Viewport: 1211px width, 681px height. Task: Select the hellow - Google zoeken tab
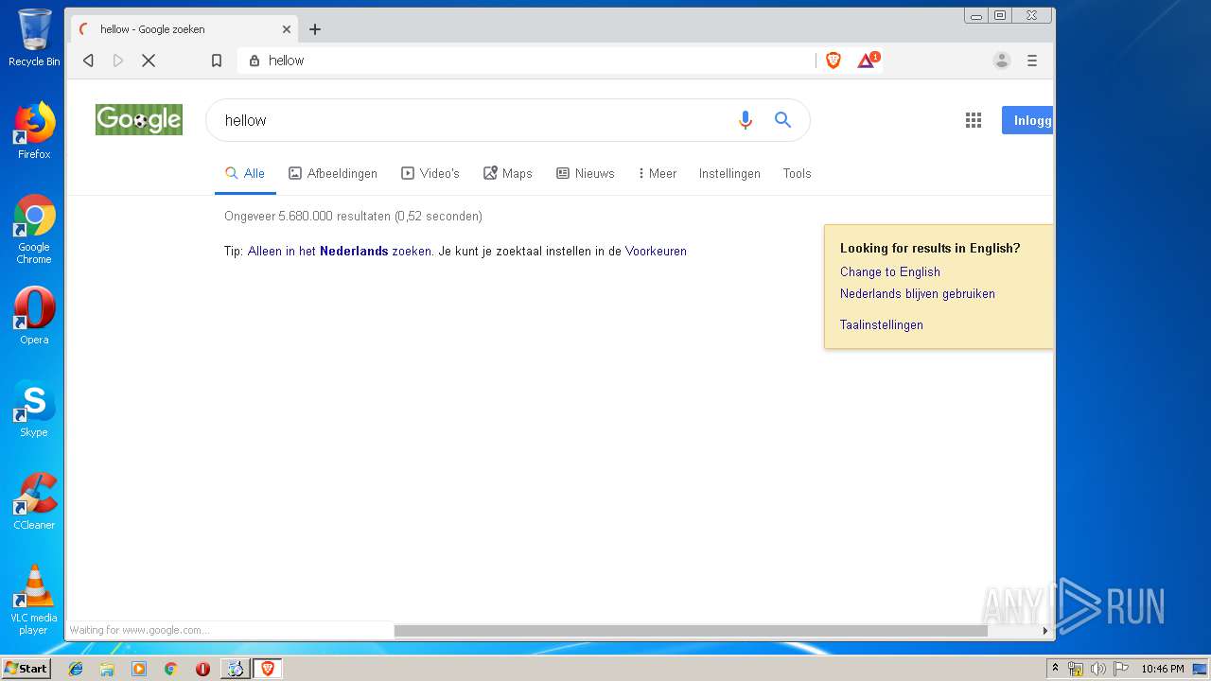pos(184,29)
